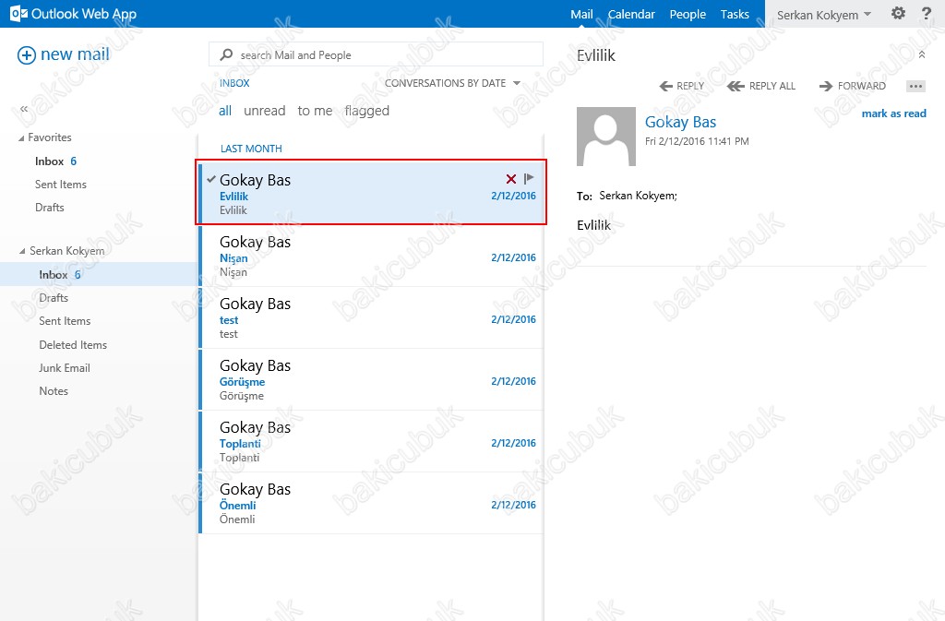Collapse the Favorites folder group
Screen dimensions: 945x621
(x=22, y=138)
